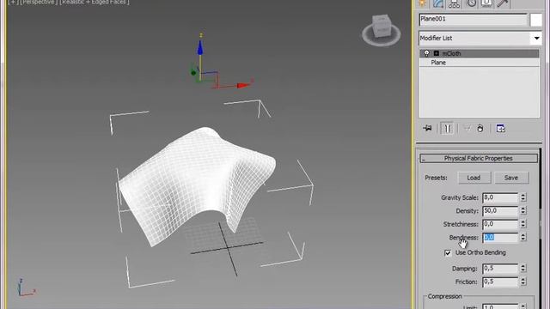Click the Save presets button

[x=511, y=178]
